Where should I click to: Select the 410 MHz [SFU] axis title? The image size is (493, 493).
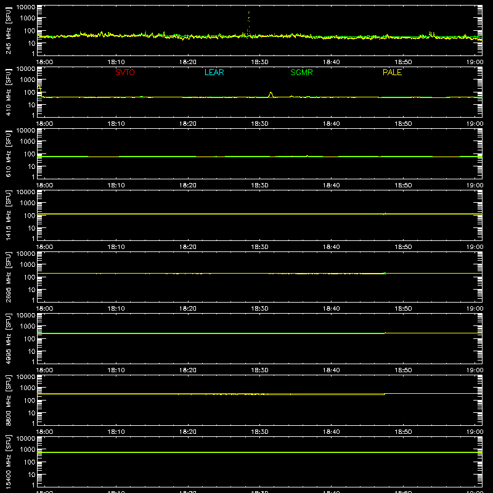[x=9, y=92]
